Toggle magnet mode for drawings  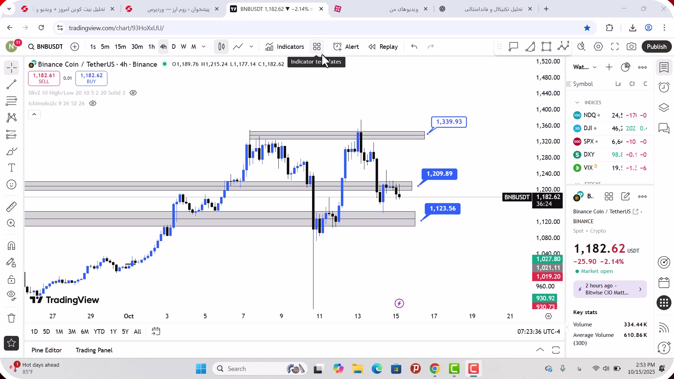click(11, 246)
